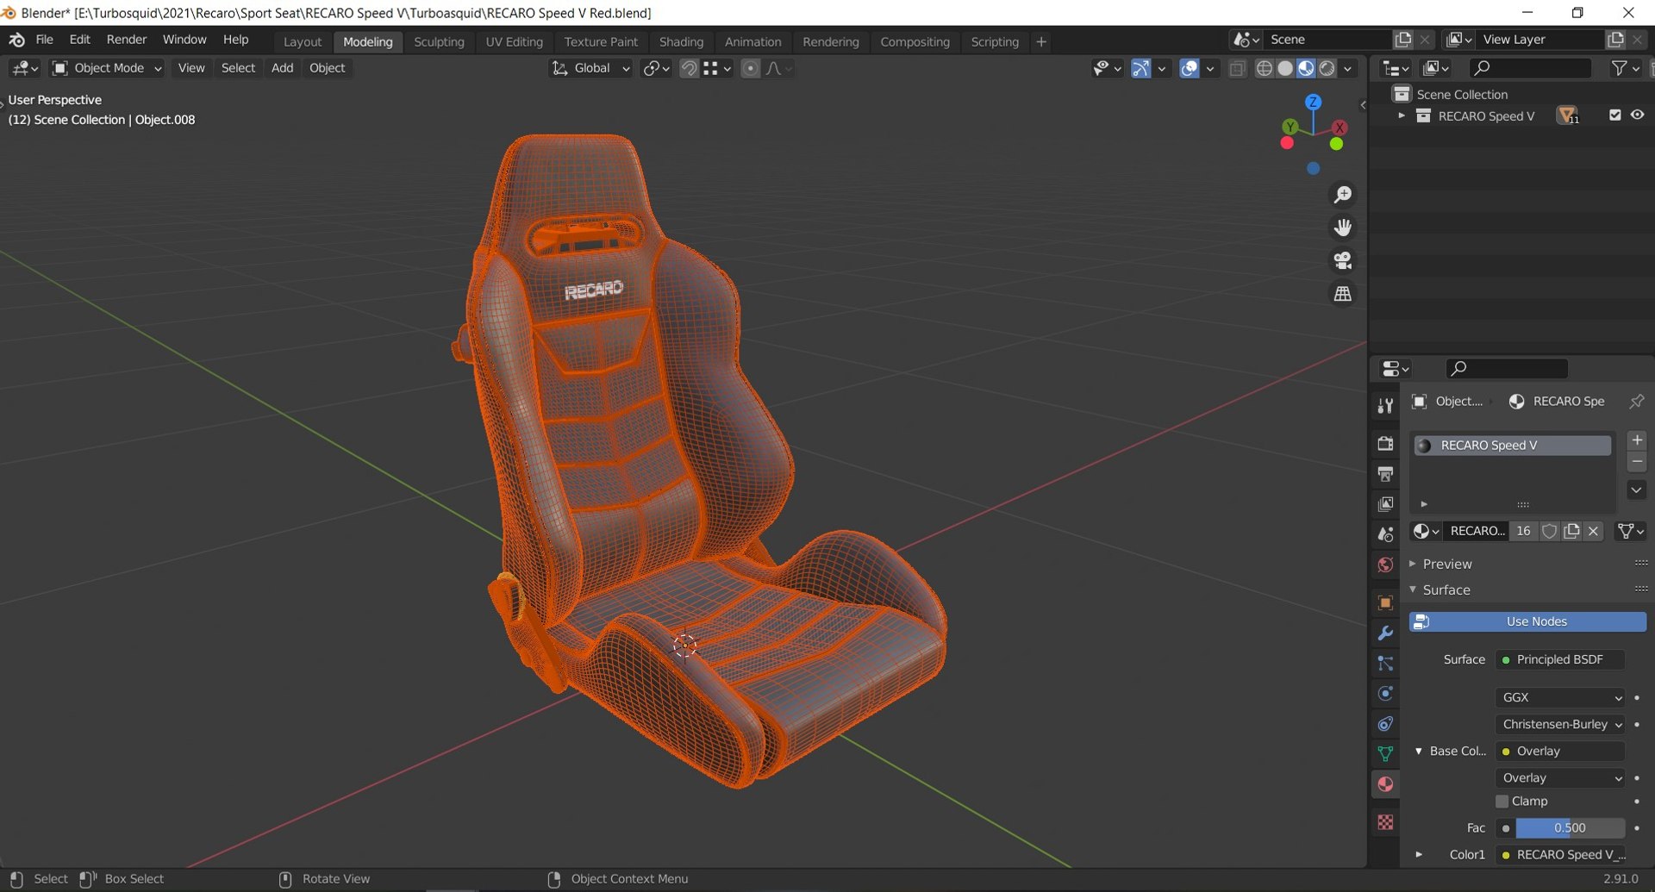Open the Overlay blend type dropdown
The width and height of the screenshot is (1655, 892).
click(1561, 777)
